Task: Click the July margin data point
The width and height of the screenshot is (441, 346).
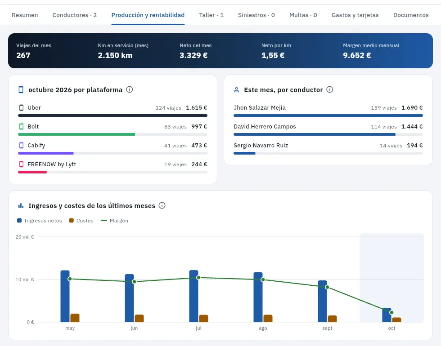Action: coord(198,278)
